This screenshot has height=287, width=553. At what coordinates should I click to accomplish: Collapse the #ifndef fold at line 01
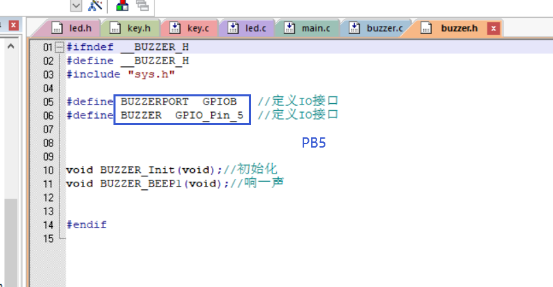60,47
